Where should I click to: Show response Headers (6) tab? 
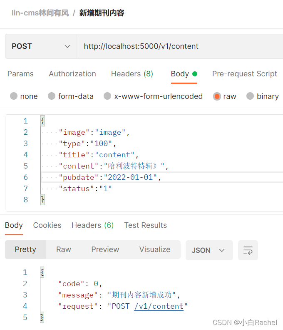coord(92,225)
